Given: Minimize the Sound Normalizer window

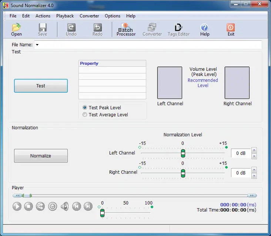Looking at the screenshot, I should click(236, 4).
